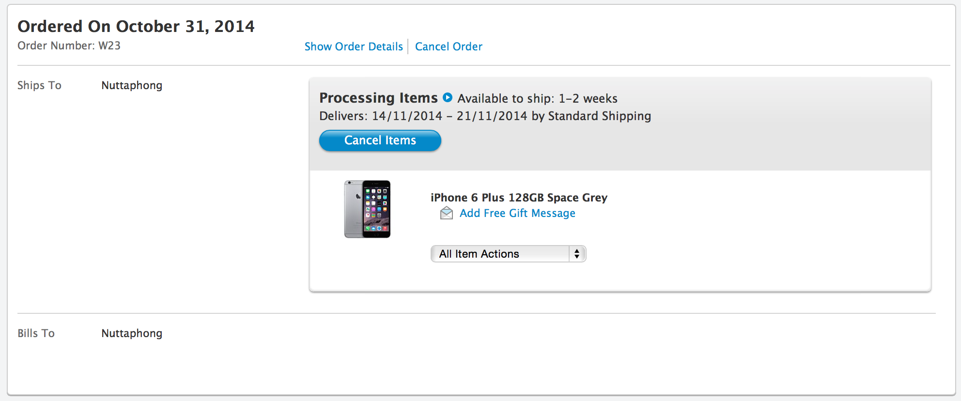Screen dimensions: 961x401
Task: Show Order Details for this order
Action: pyautogui.click(x=354, y=46)
